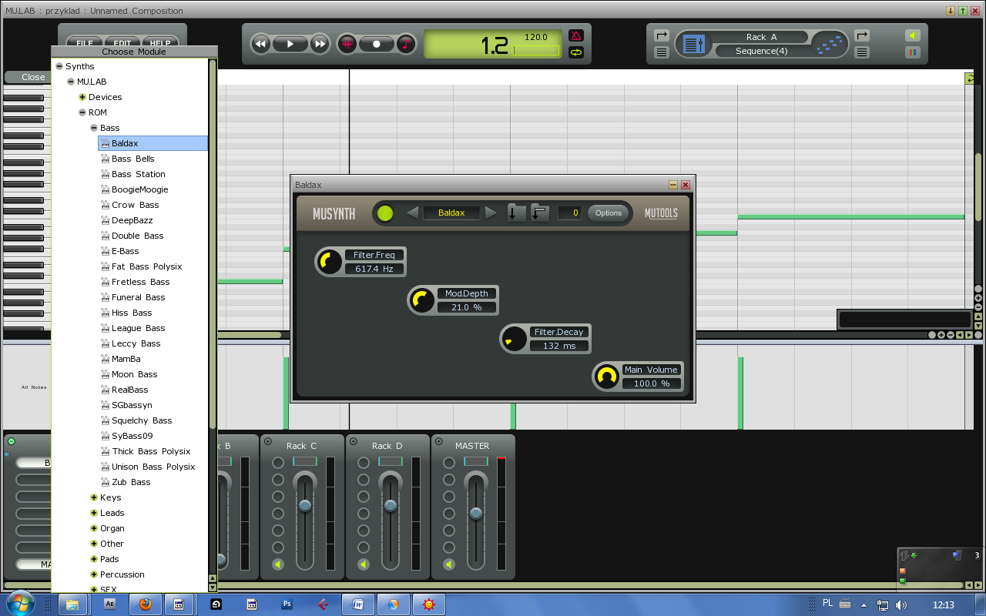Mute Rack C with its speaker icon

278,564
